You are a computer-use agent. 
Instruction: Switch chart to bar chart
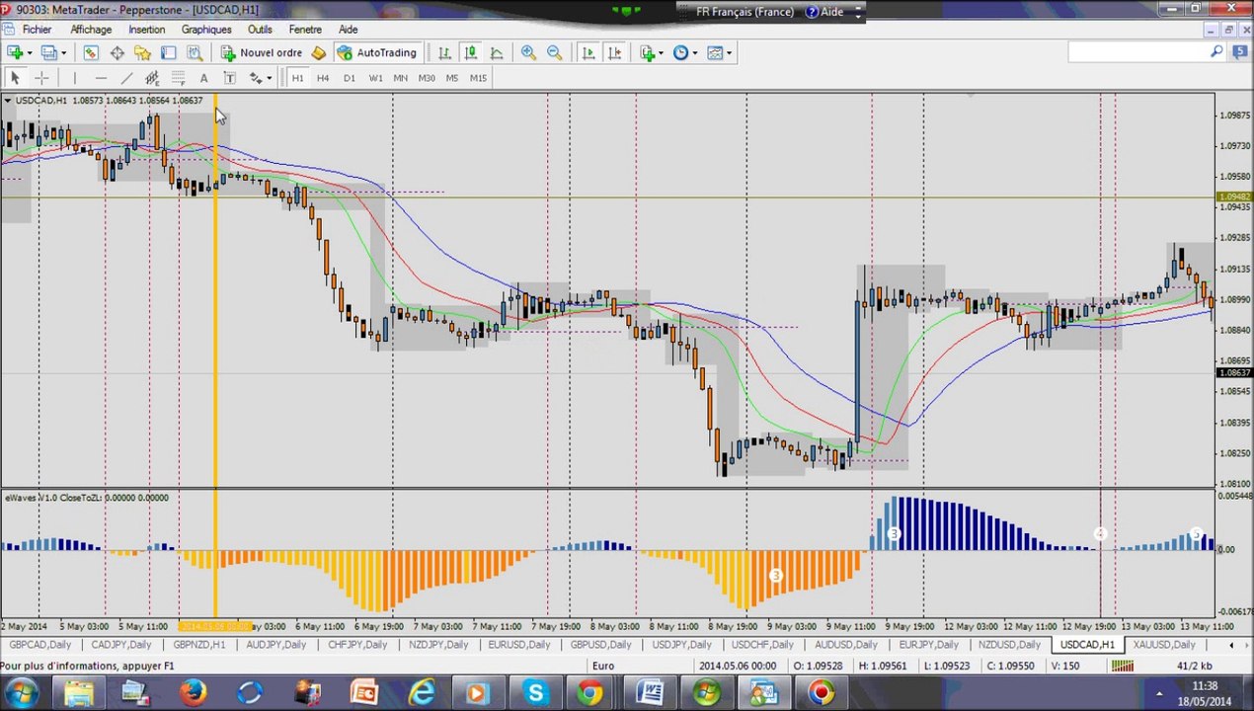point(444,52)
